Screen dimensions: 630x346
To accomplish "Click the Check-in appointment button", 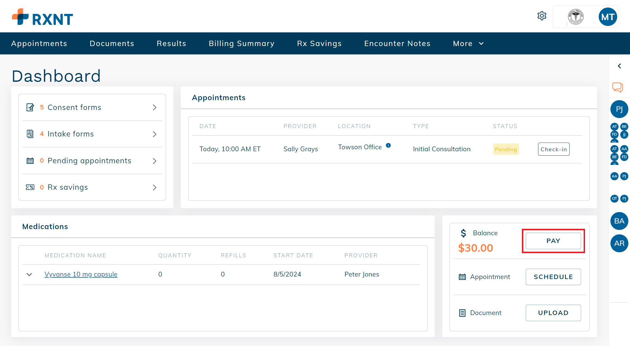I will 553,149.
